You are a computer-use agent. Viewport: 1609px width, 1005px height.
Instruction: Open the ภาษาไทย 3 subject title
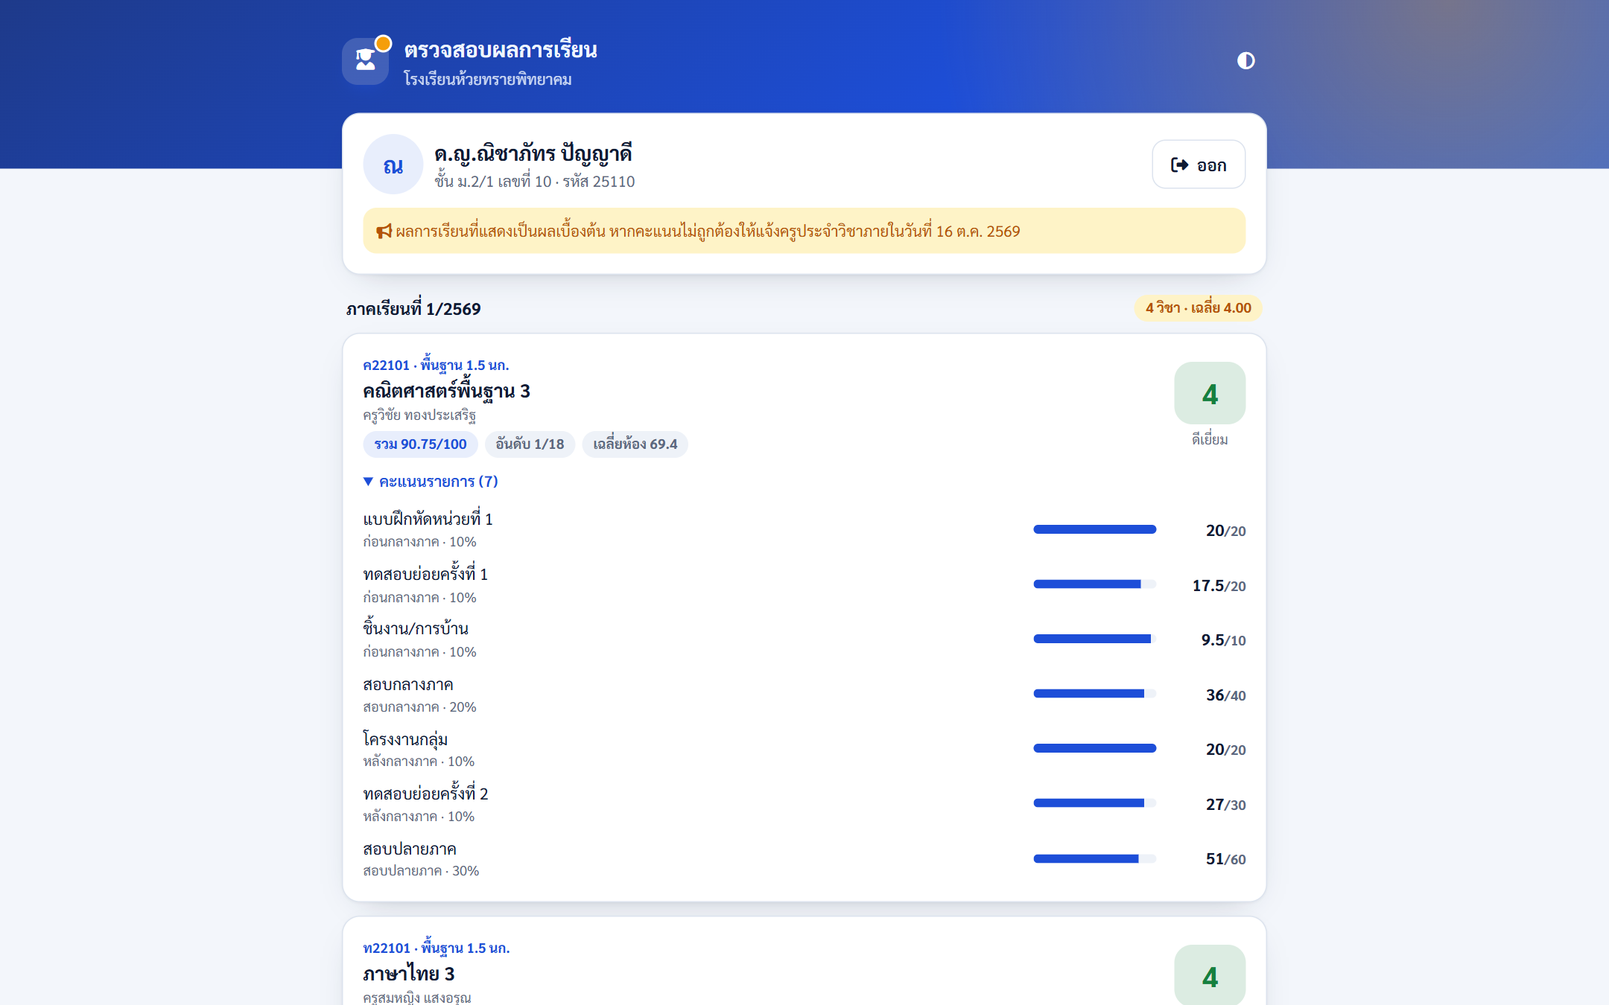(x=408, y=974)
